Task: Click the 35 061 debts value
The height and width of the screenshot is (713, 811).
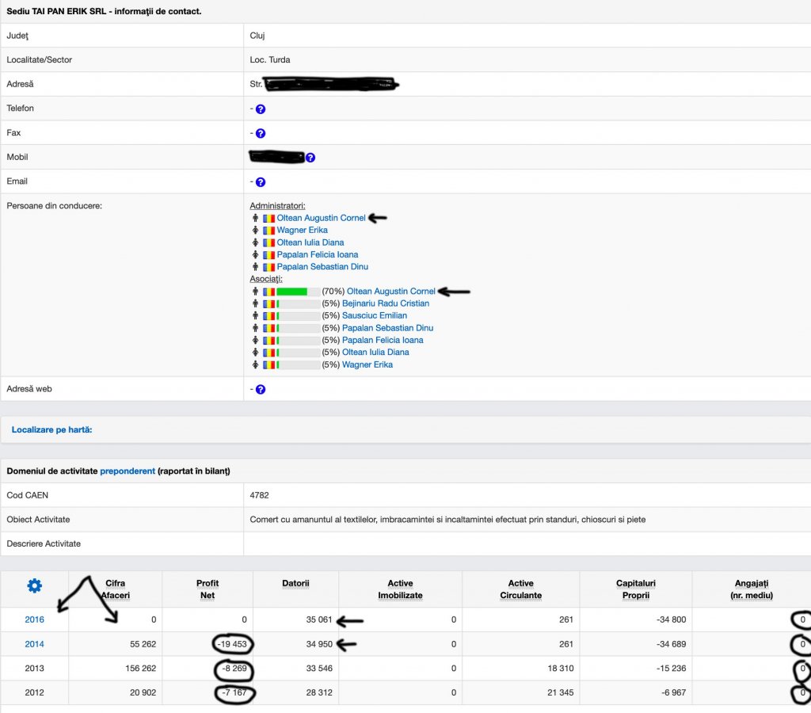Action: (319, 620)
